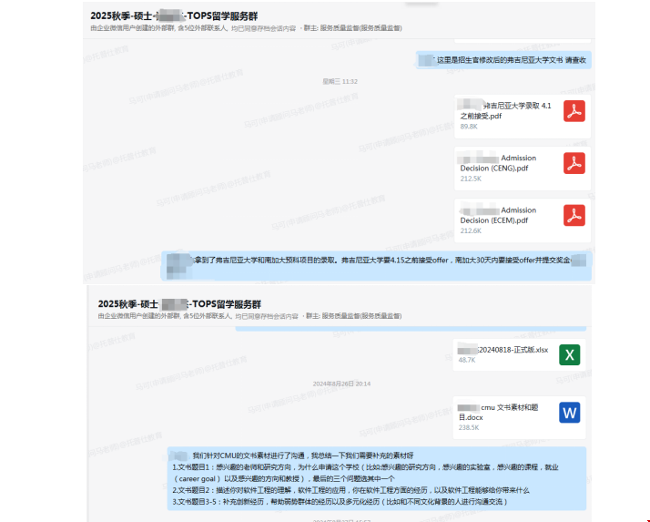Select the Admission Decision (CENG).pdf file name

[499, 163]
